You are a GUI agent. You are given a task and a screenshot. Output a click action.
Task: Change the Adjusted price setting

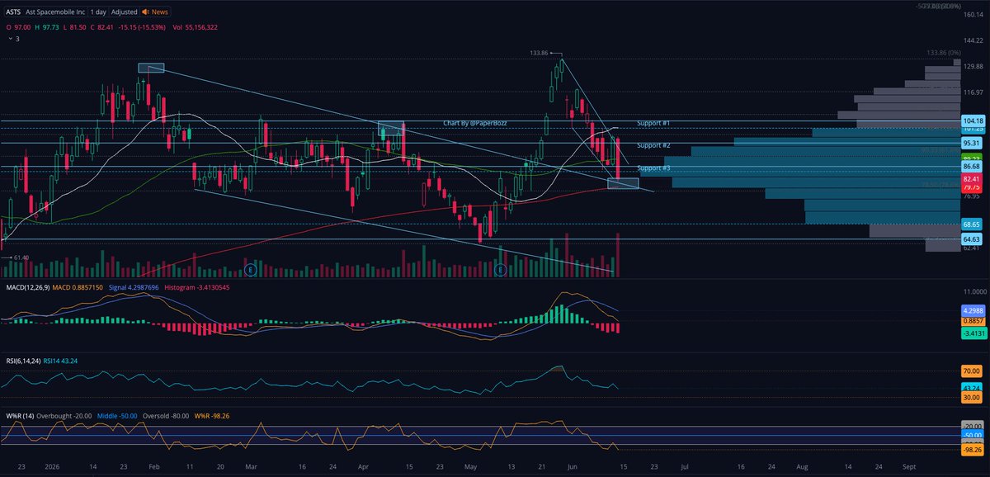coord(125,12)
